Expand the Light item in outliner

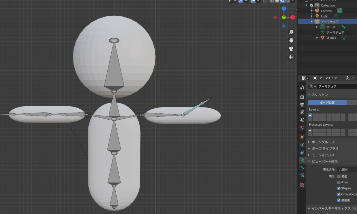(x=312, y=16)
